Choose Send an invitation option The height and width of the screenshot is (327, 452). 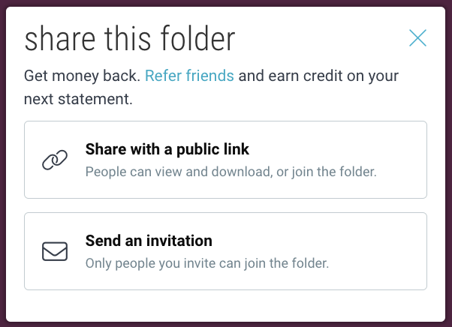pos(225,251)
